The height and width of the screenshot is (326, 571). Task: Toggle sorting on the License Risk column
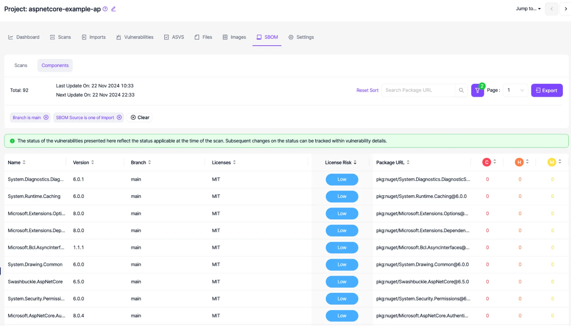[x=354, y=162]
